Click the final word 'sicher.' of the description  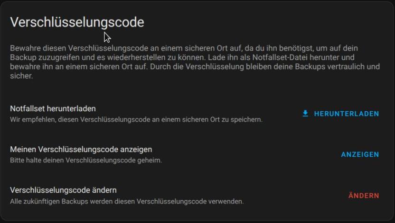[21, 76]
